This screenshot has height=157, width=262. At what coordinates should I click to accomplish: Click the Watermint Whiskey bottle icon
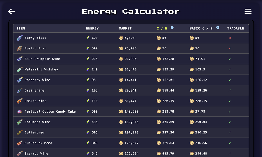(20, 69)
